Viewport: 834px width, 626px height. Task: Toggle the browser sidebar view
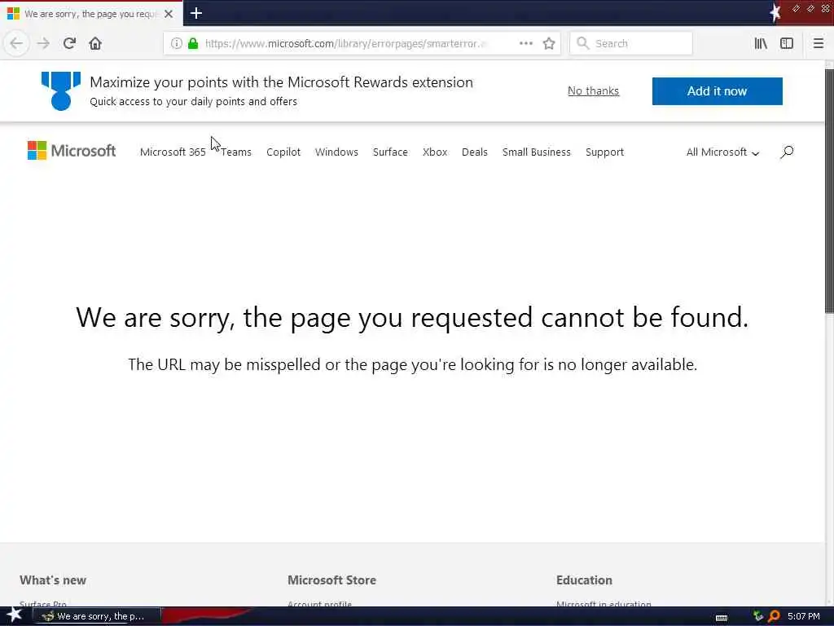[787, 43]
